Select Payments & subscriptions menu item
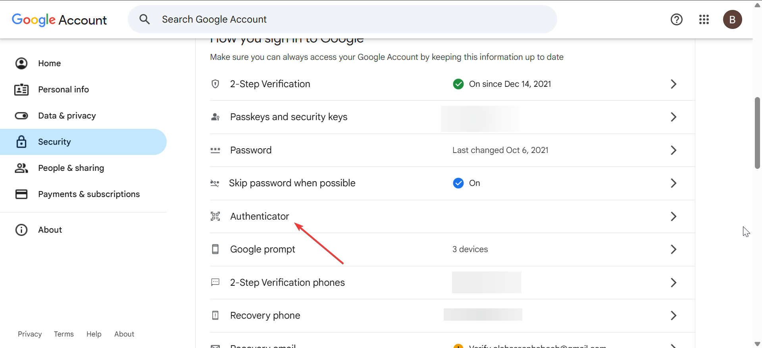Image resolution: width=762 pixels, height=348 pixels. coord(89,194)
